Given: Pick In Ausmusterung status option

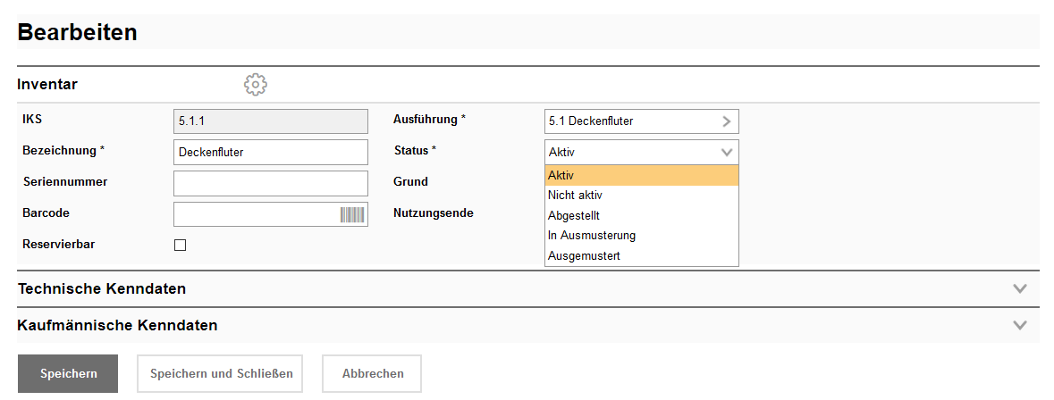Looking at the screenshot, I should (x=641, y=236).
